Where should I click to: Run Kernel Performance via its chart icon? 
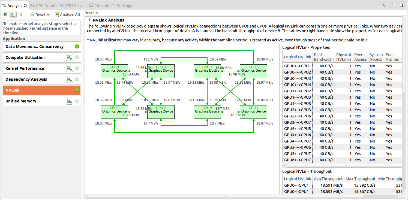point(70,68)
